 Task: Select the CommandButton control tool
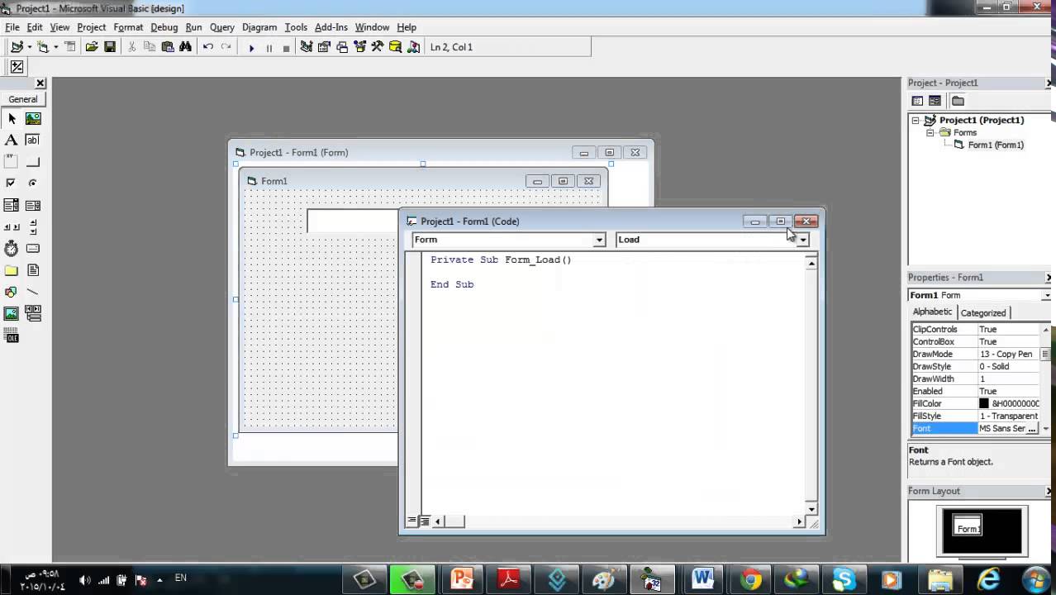point(33,161)
